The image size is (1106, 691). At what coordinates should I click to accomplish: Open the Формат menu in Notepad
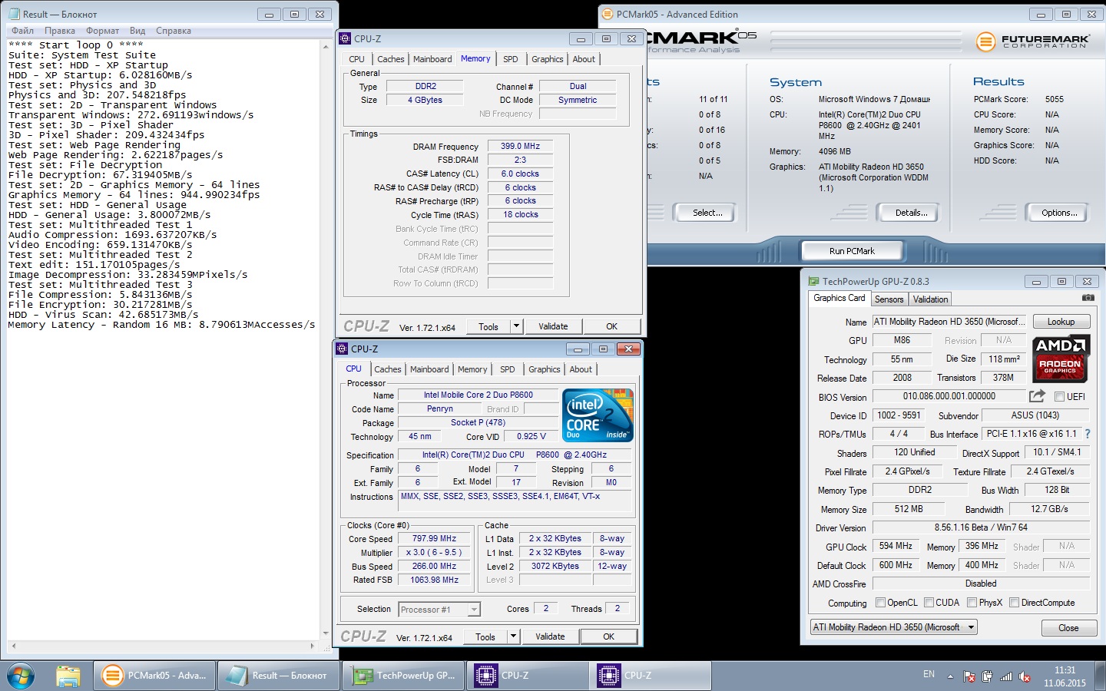[x=102, y=31]
